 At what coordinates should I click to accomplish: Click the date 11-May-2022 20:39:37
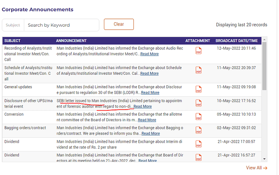point(236,68)
